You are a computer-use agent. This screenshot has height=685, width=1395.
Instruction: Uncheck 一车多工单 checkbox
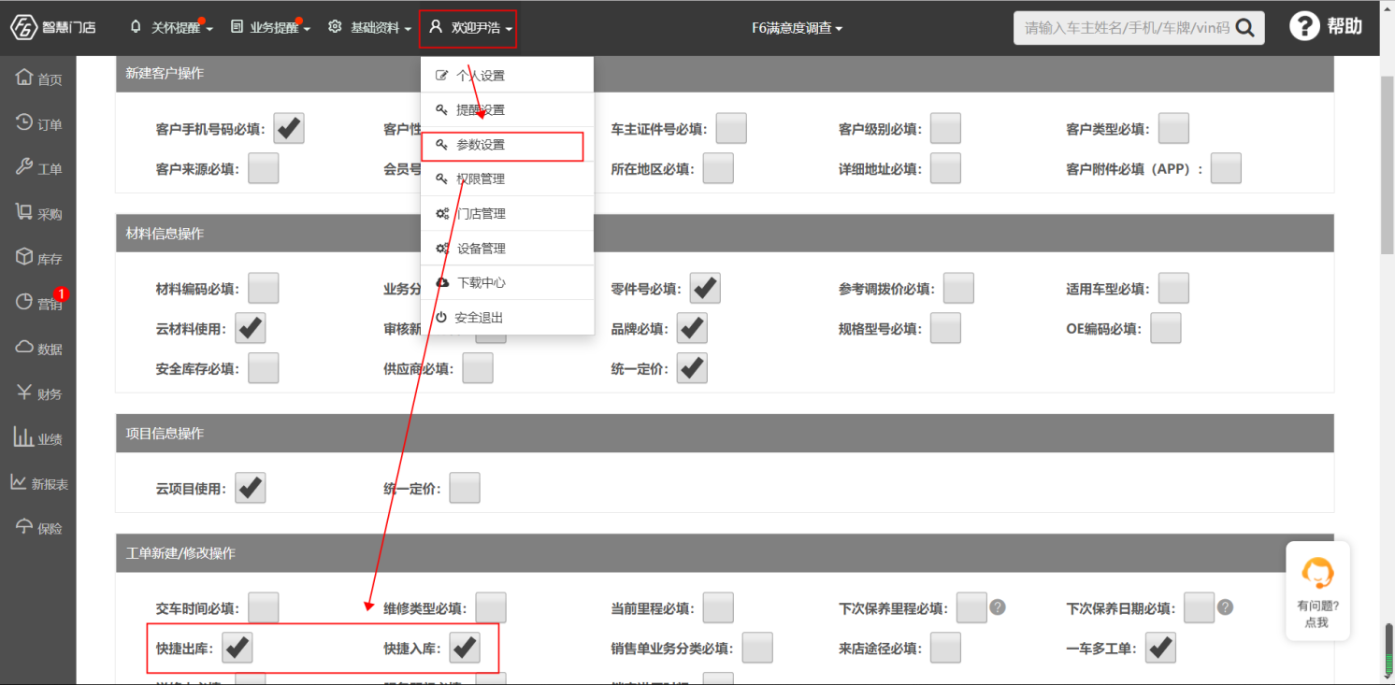coord(1160,648)
